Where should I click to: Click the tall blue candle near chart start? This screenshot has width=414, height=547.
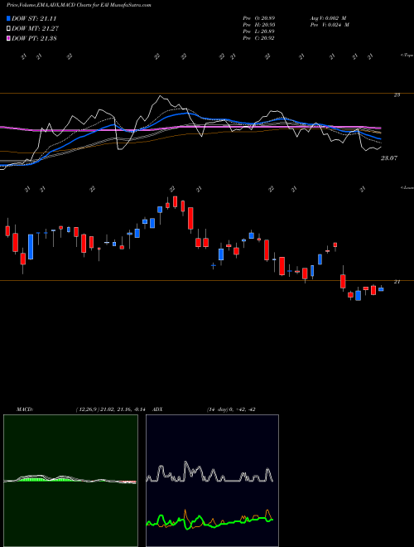(31, 247)
